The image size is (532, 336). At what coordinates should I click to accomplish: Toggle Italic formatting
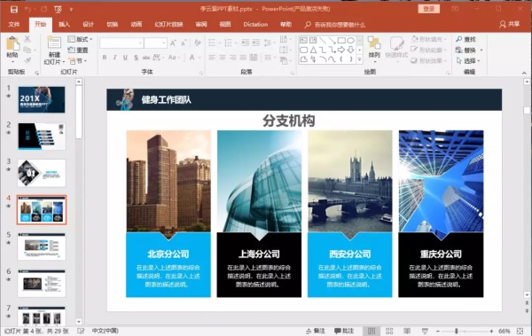tap(114, 58)
